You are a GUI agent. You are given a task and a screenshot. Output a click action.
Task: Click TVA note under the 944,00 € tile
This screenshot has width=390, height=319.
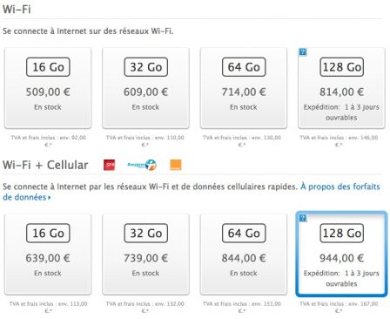(339, 307)
